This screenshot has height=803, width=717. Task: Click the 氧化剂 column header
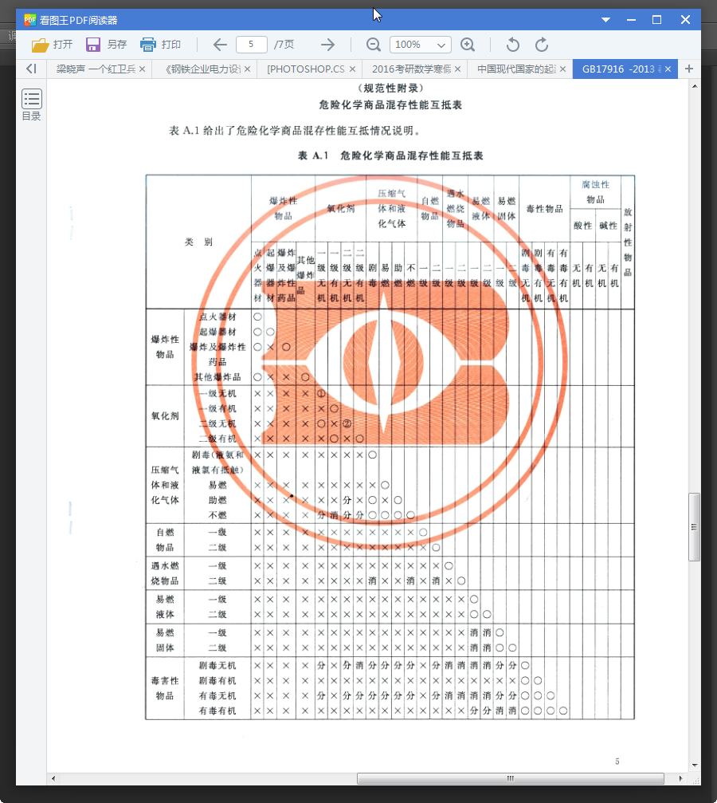(x=341, y=208)
